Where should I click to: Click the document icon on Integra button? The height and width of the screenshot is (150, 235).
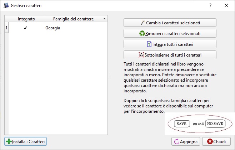[149, 44]
